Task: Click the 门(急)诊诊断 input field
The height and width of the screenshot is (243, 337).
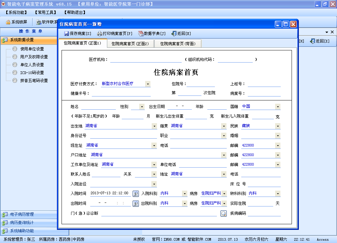Action: coord(159,213)
